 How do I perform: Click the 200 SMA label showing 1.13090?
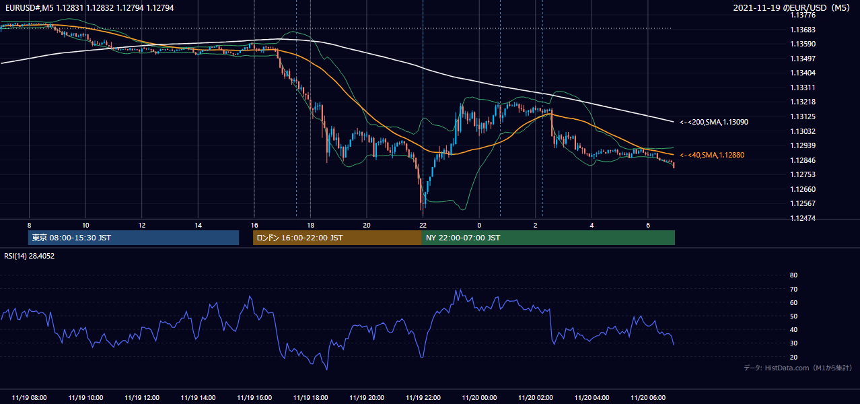pyautogui.click(x=713, y=123)
